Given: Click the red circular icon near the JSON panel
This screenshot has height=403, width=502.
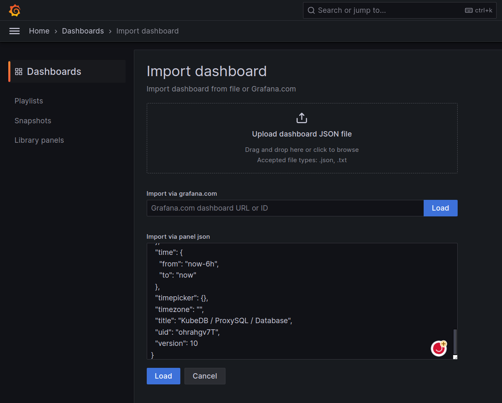Looking at the screenshot, I should (x=439, y=348).
